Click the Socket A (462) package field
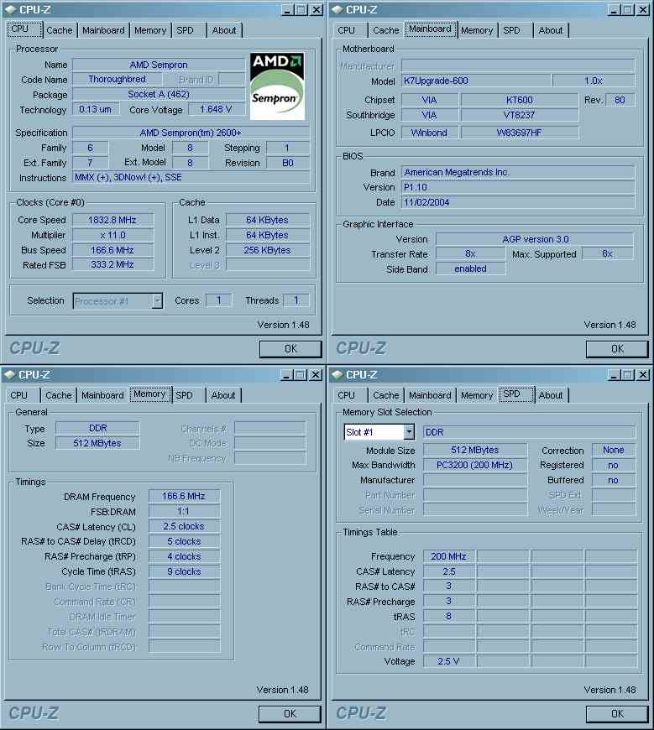Screen dimensions: 654x730 pos(159,95)
